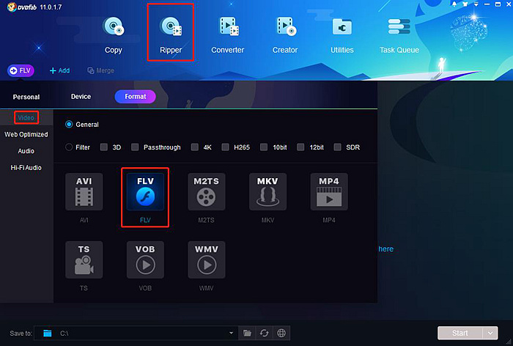The width and height of the screenshot is (513, 346).
Task: Click the notification bell icon
Action: [454, 4]
